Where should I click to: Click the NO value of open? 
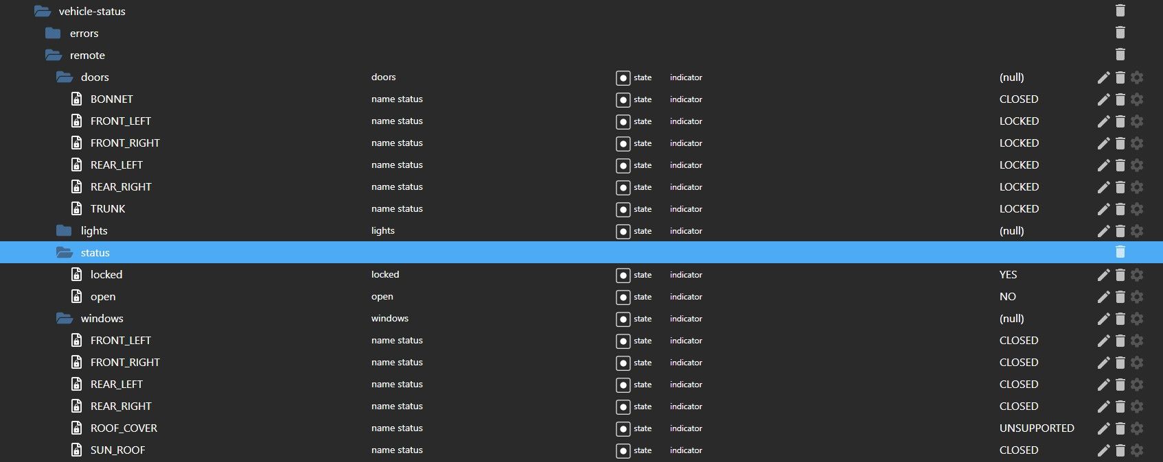point(1007,296)
